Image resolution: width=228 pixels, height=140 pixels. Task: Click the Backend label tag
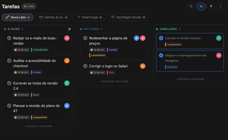point(172,67)
